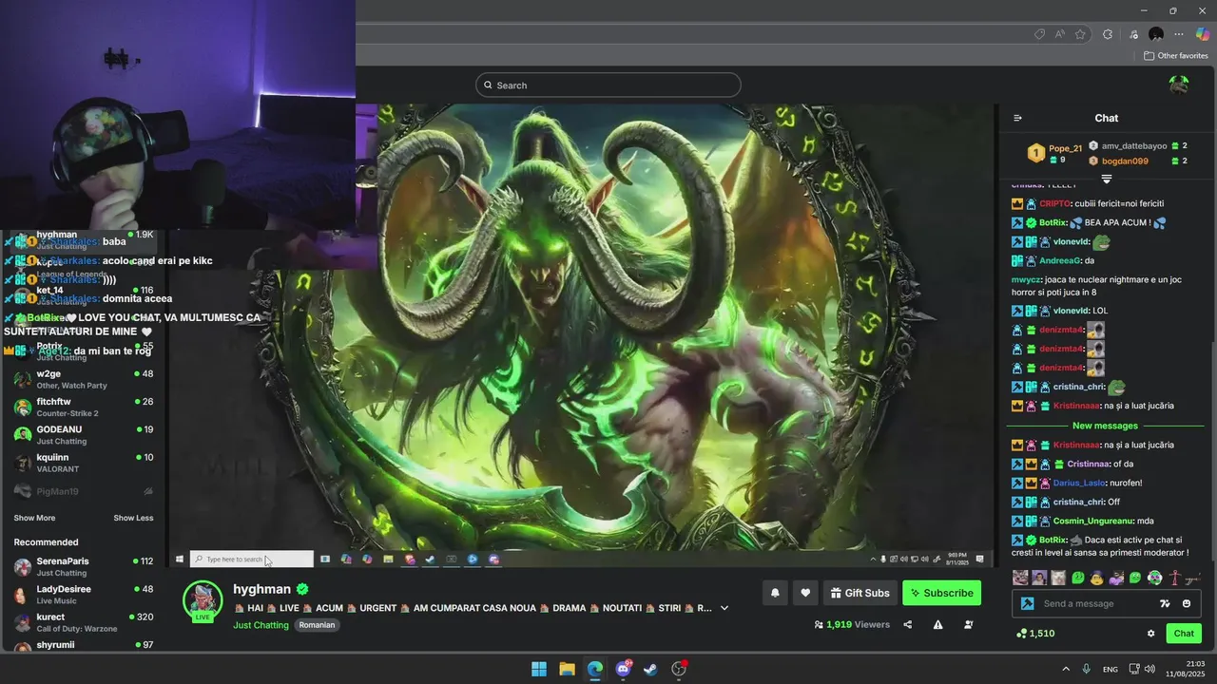This screenshot has height=684, width=1217.
Task: Open Windows Start menu
Action: pyautogui.click(x=539, y=669)
